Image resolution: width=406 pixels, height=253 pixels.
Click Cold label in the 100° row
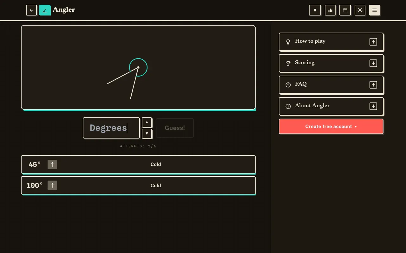[156, 186]
